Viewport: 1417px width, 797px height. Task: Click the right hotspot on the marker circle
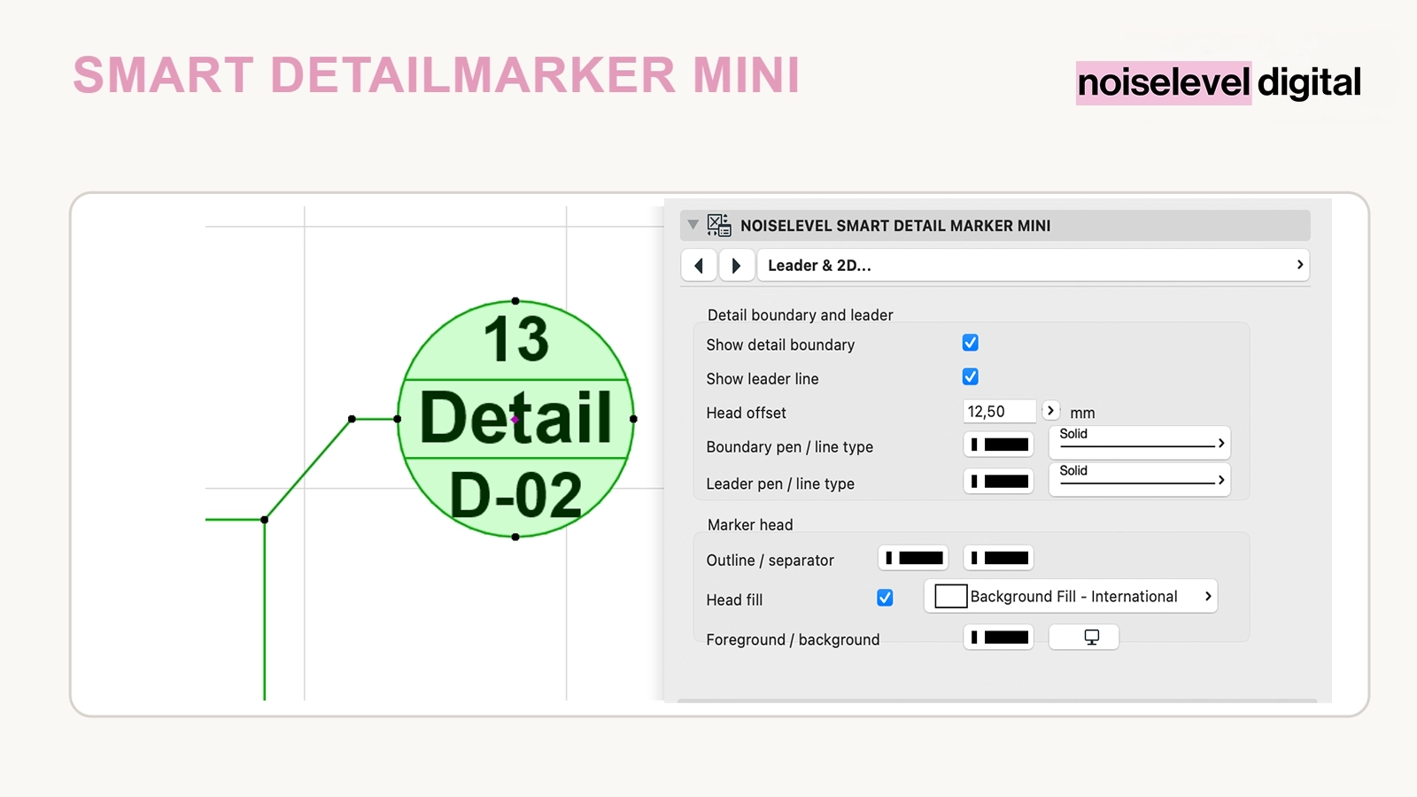click(633, 419)
